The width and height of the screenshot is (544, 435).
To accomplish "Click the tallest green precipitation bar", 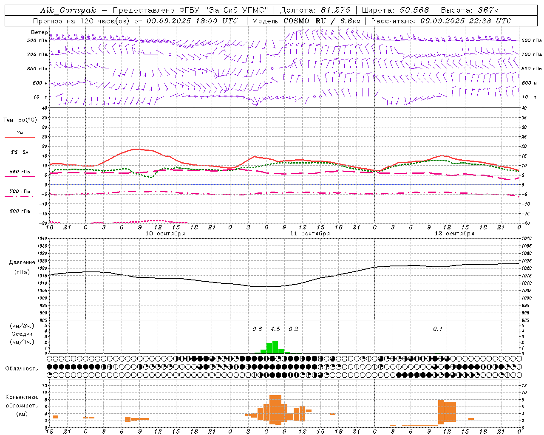I will pos(275,347).
